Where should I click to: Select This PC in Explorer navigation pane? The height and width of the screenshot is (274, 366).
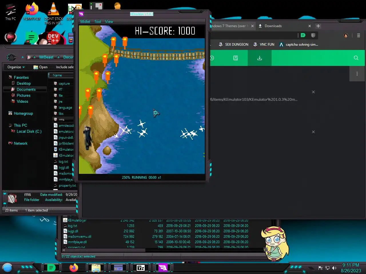20,125
